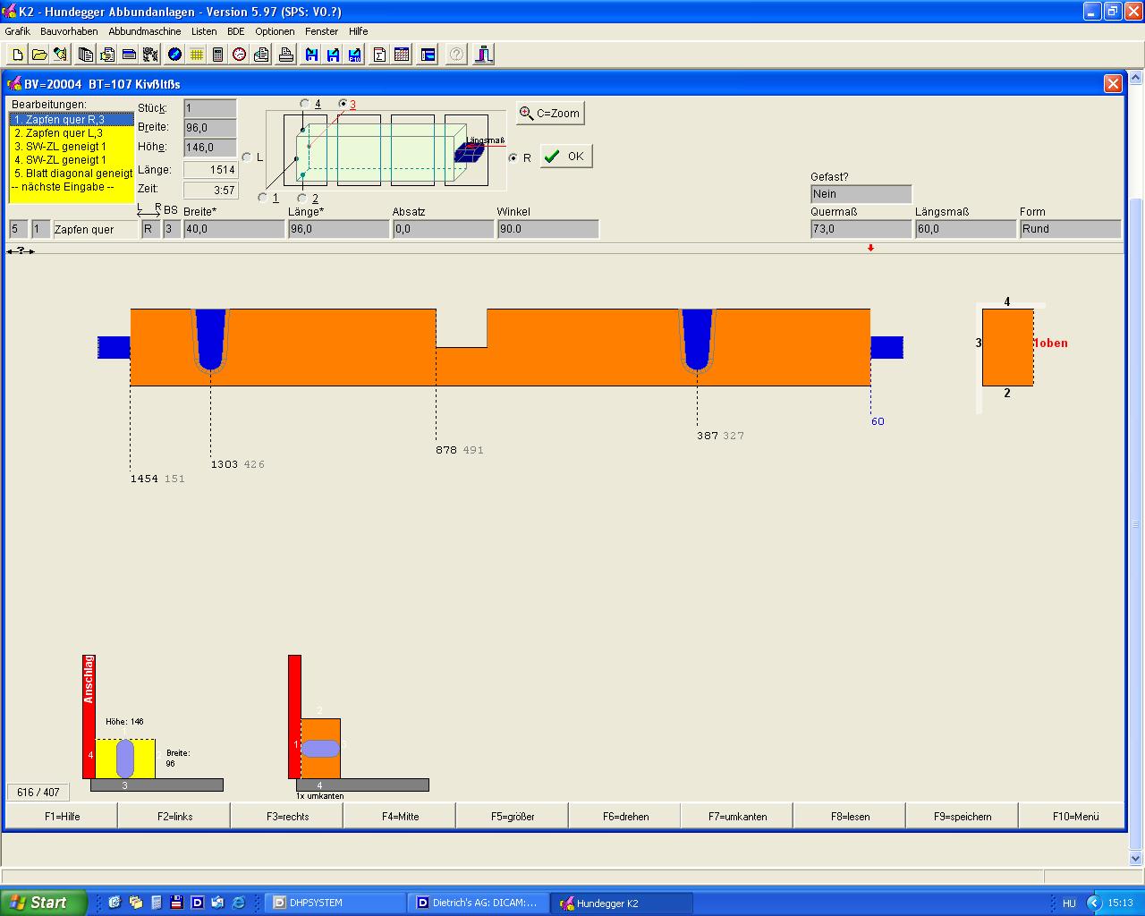Select '3. SW-ZL geneigt 1' in list

point(72,147)
